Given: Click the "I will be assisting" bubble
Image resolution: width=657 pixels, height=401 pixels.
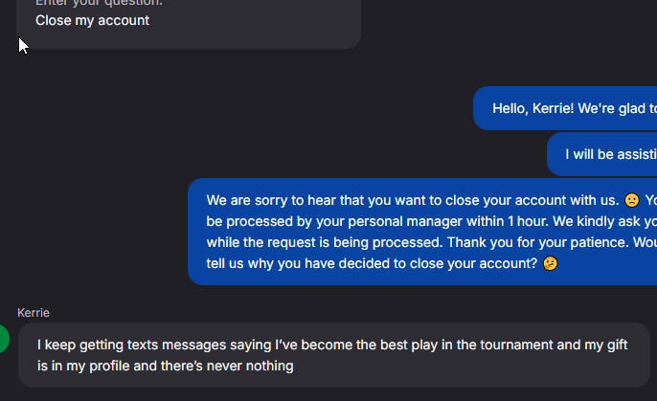Looking at the screenshot, I should click(602, 154).
